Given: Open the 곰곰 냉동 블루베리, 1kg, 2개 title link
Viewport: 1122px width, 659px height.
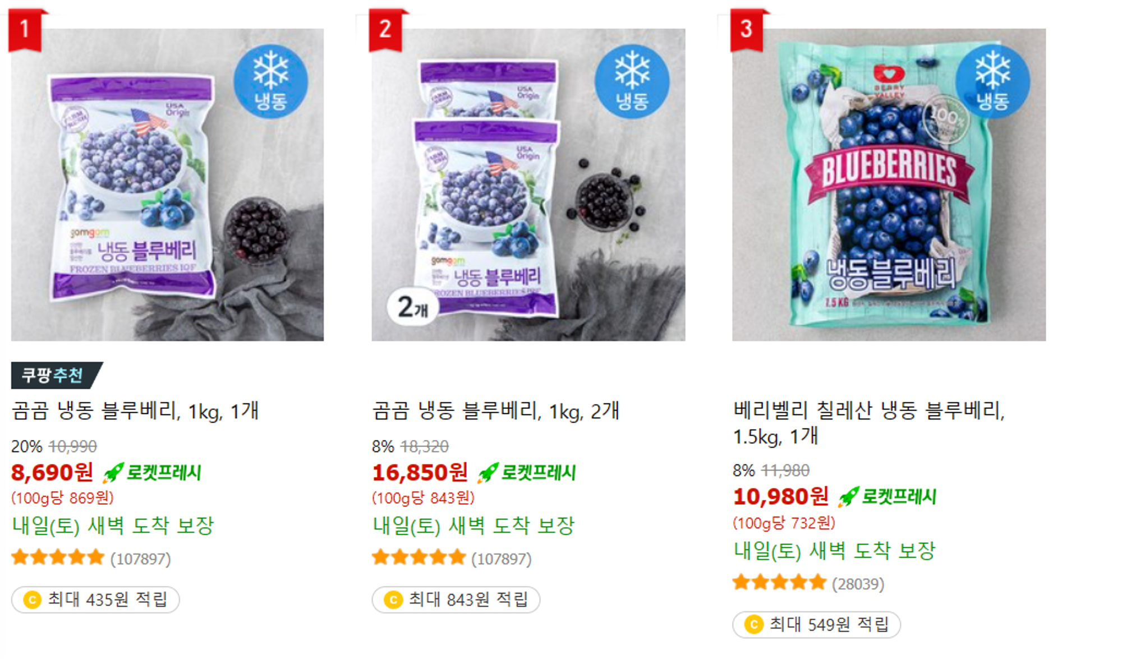Looking at the screenshot, I should (496, 411).
